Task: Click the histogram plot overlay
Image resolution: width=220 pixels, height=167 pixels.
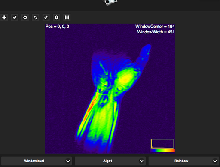Action: pos(162,143)
